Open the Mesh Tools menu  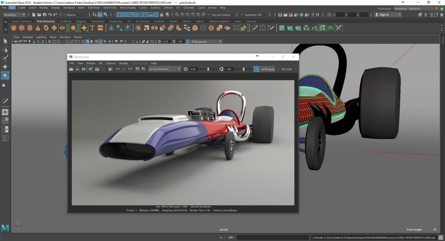pyautogui.click(x=110, y=7)
